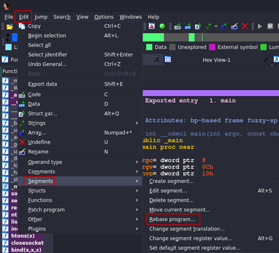Click the Strings toolbar icon
This screenshot has width=279, height=253.
208,26
